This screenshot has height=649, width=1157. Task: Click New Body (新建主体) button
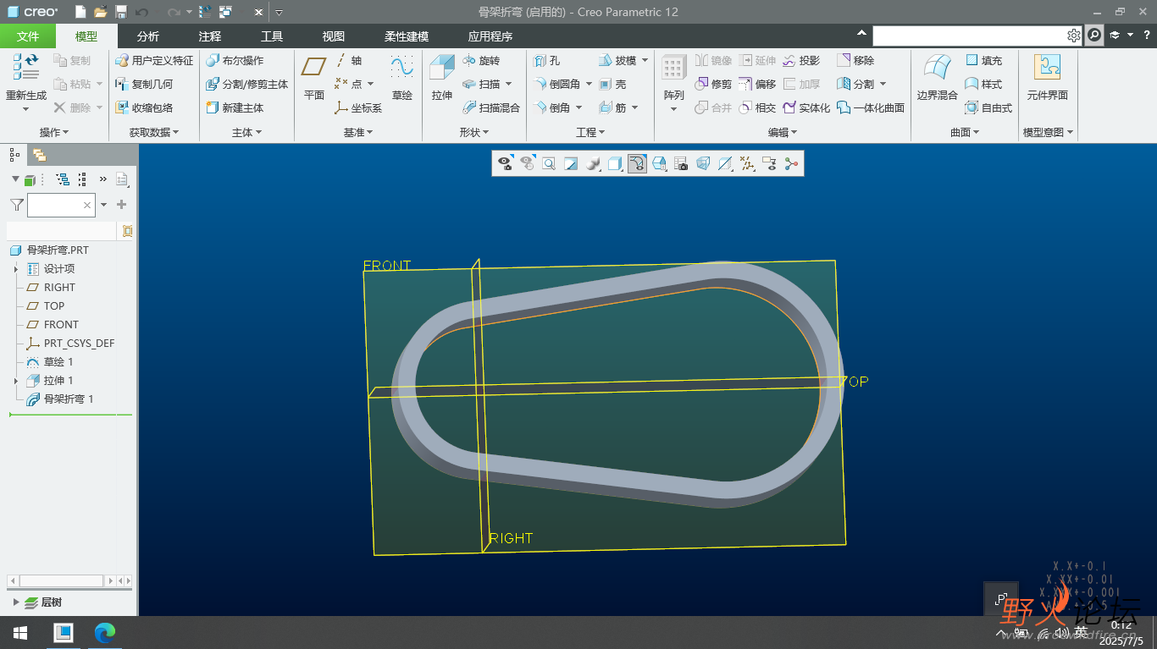(x=235, y=107)
